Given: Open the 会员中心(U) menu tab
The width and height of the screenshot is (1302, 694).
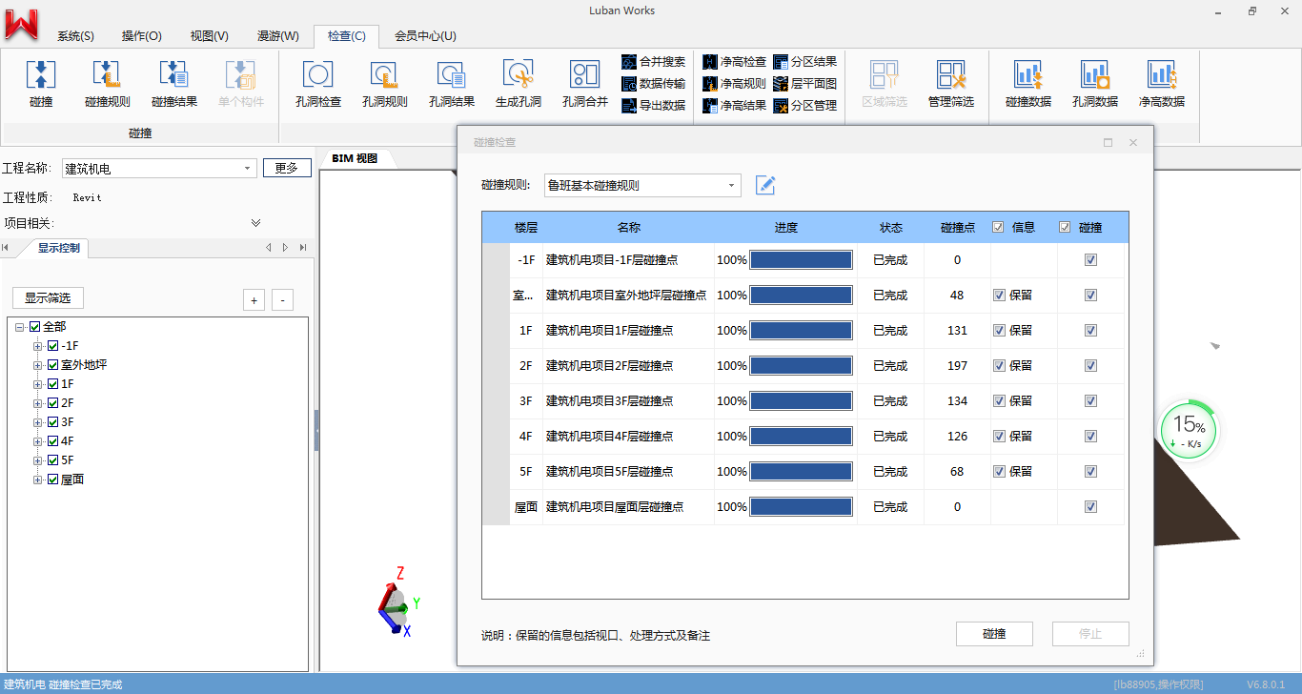Looking at the screenshot, I should [425, 36].
